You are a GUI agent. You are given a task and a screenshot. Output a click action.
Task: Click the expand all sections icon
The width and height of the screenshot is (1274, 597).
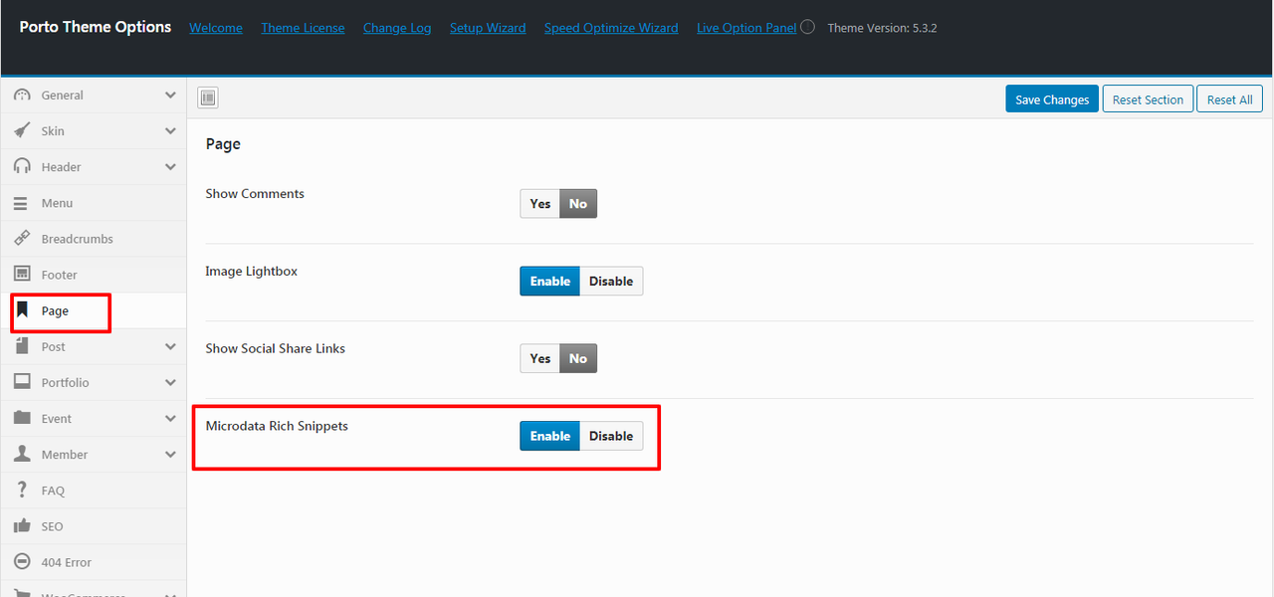(207, 98)
